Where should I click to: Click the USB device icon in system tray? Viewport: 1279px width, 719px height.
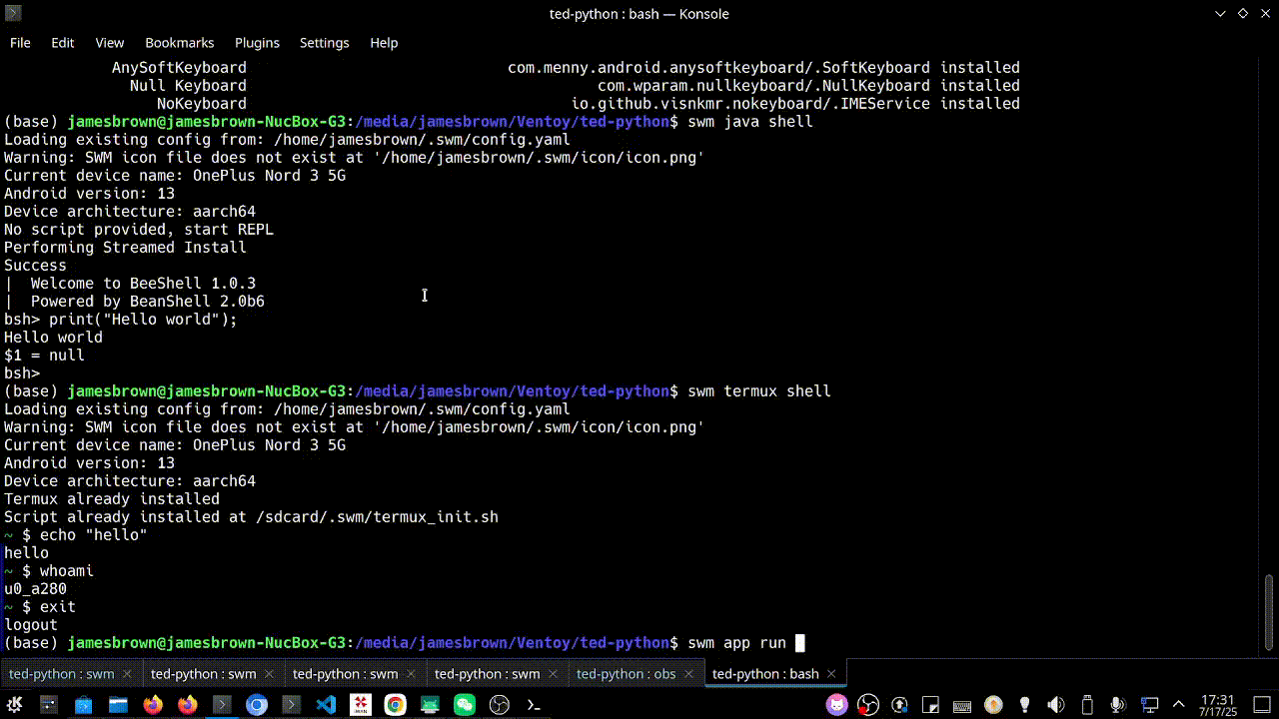point(1086,704)
